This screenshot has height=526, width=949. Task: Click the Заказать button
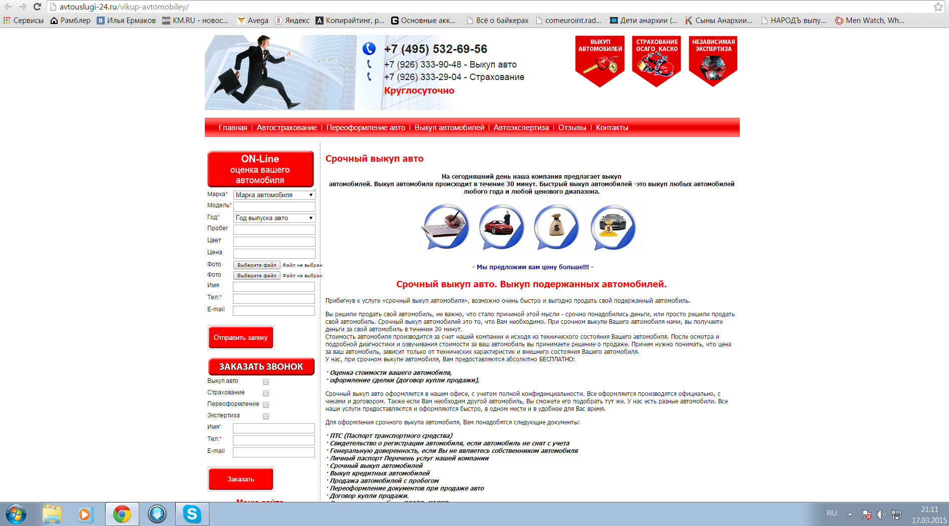tap(241, 479)
